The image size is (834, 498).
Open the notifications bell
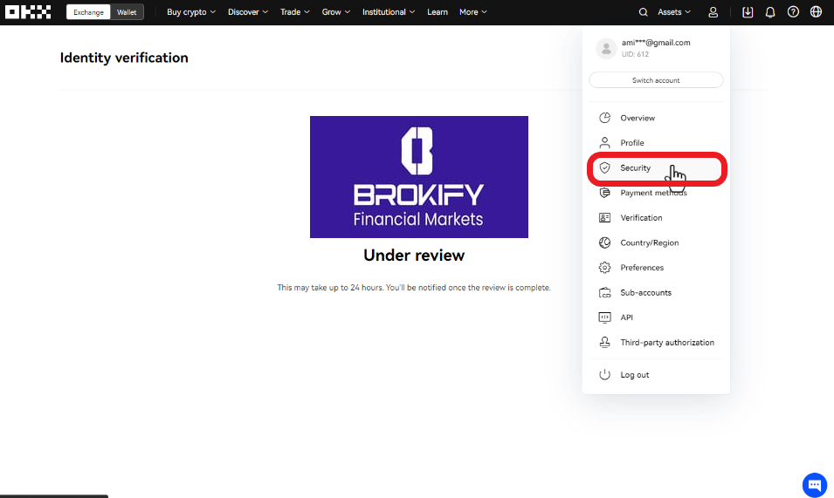click(x=770, y=12)
